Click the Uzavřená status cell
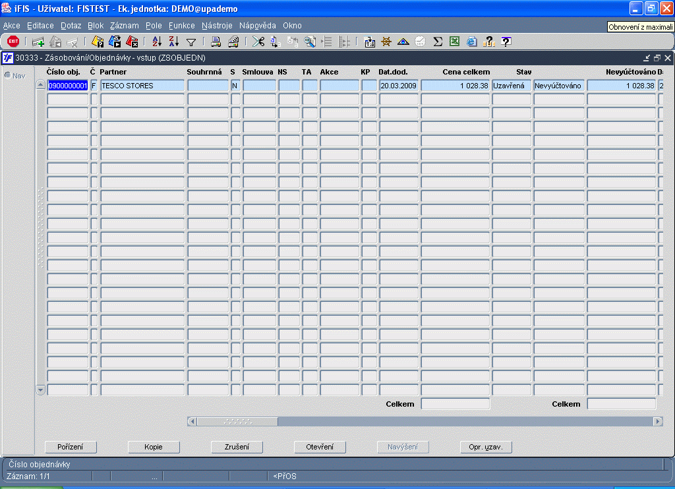The height and width of the screenshot is (489, 675). pos(512,86)
